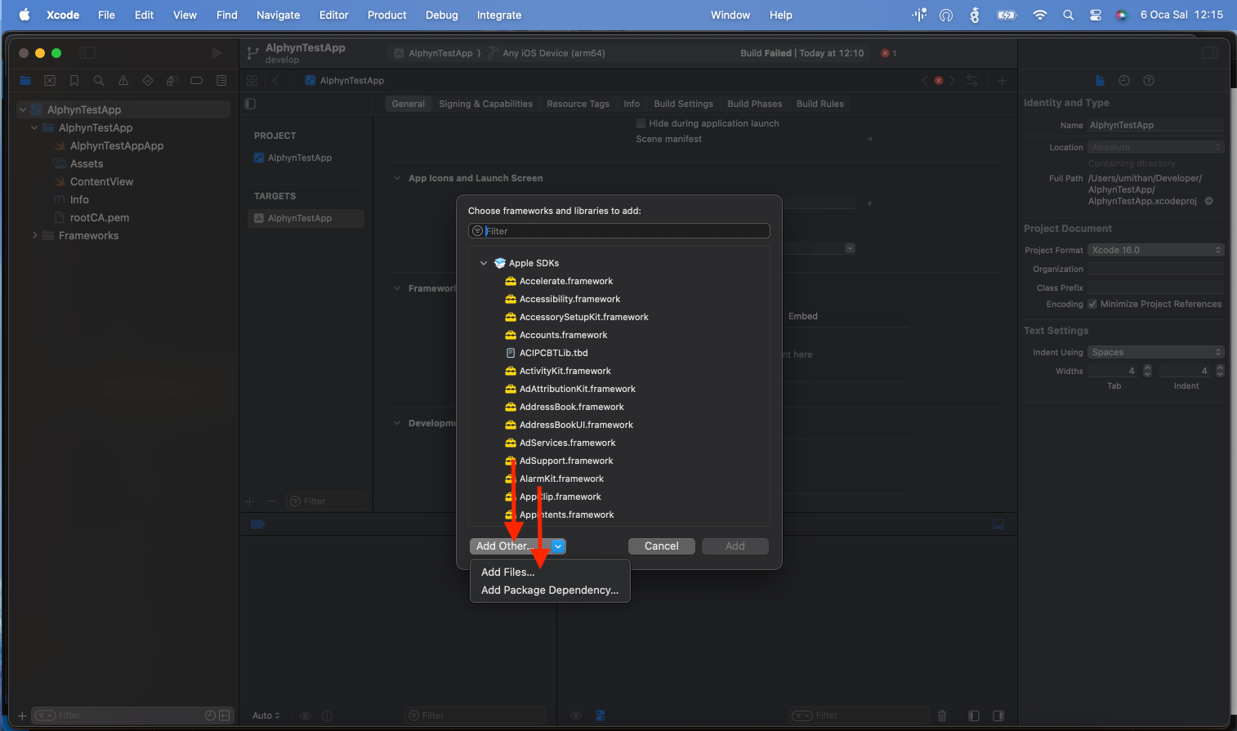Open the Product menu
Image resolution: width=1237 pixels, height=731 pixels.
click(x=387, y=15)
